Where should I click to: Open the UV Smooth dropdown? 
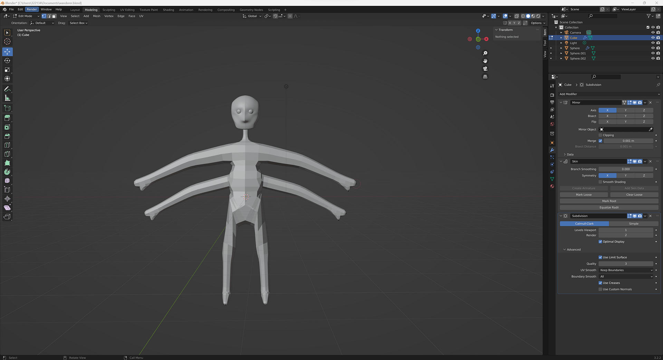pos(626,270)
